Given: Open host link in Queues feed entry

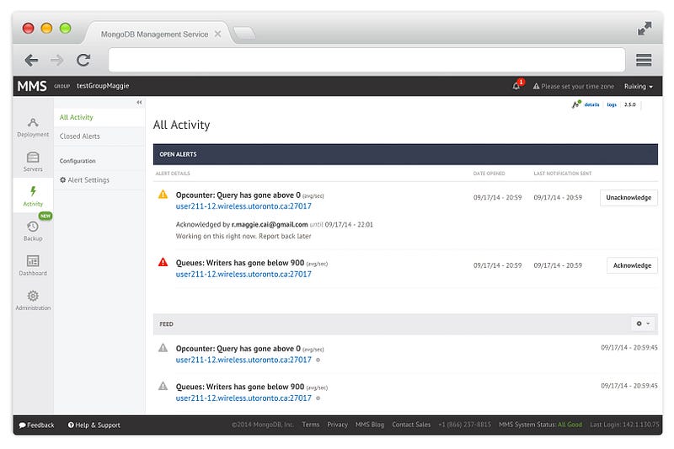Looking at the screenshot, I should click(243, 398).
